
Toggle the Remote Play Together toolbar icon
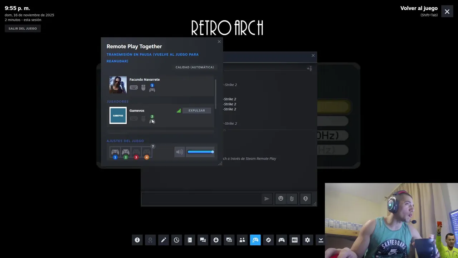pyautogui.click(x=255, y=240)
